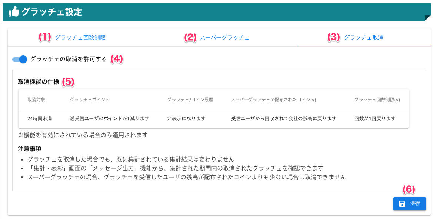
Task: Click the floppy disk icon on the 保存 button
Action: click(x=402, y=204)
